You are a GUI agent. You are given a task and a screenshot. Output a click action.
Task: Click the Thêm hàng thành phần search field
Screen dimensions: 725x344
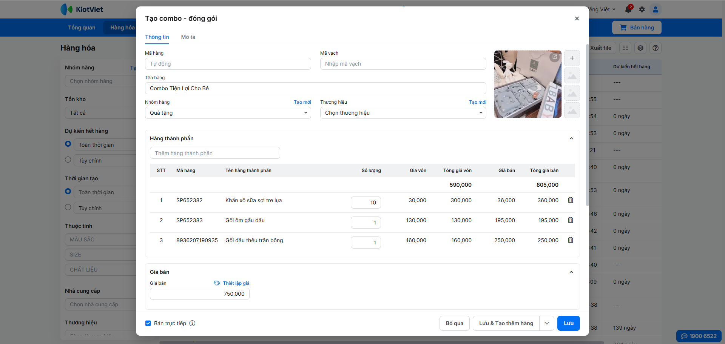[215, 153]
